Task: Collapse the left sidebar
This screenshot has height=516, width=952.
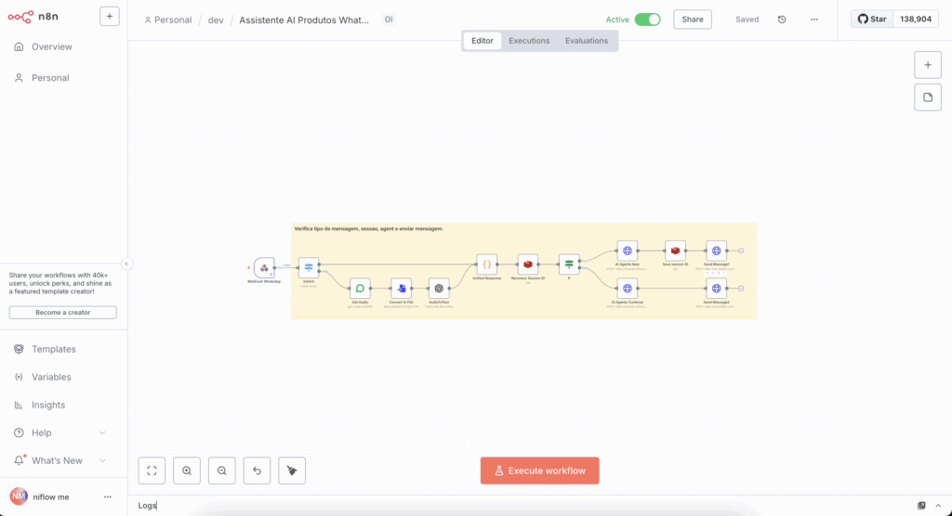Action: pos(127,264)
